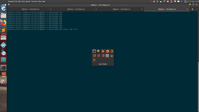199x112 pixels.
Task: Open the Terminal menu between Search and Tabs
Action: tap(34, 1)
